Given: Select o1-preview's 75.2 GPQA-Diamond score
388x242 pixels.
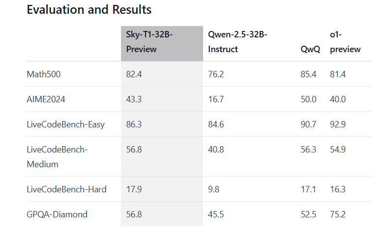Looking at the screenshot, I should click(x=338, y=214).
